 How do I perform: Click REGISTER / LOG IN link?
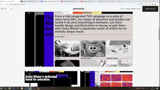136,9
